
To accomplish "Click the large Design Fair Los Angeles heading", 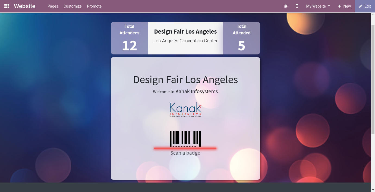I will click(x=185, y=80).
